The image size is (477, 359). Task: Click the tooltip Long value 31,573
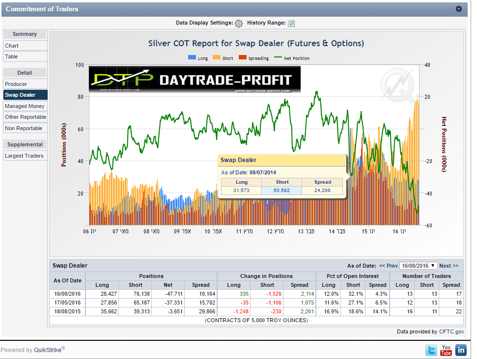(241, 191)
